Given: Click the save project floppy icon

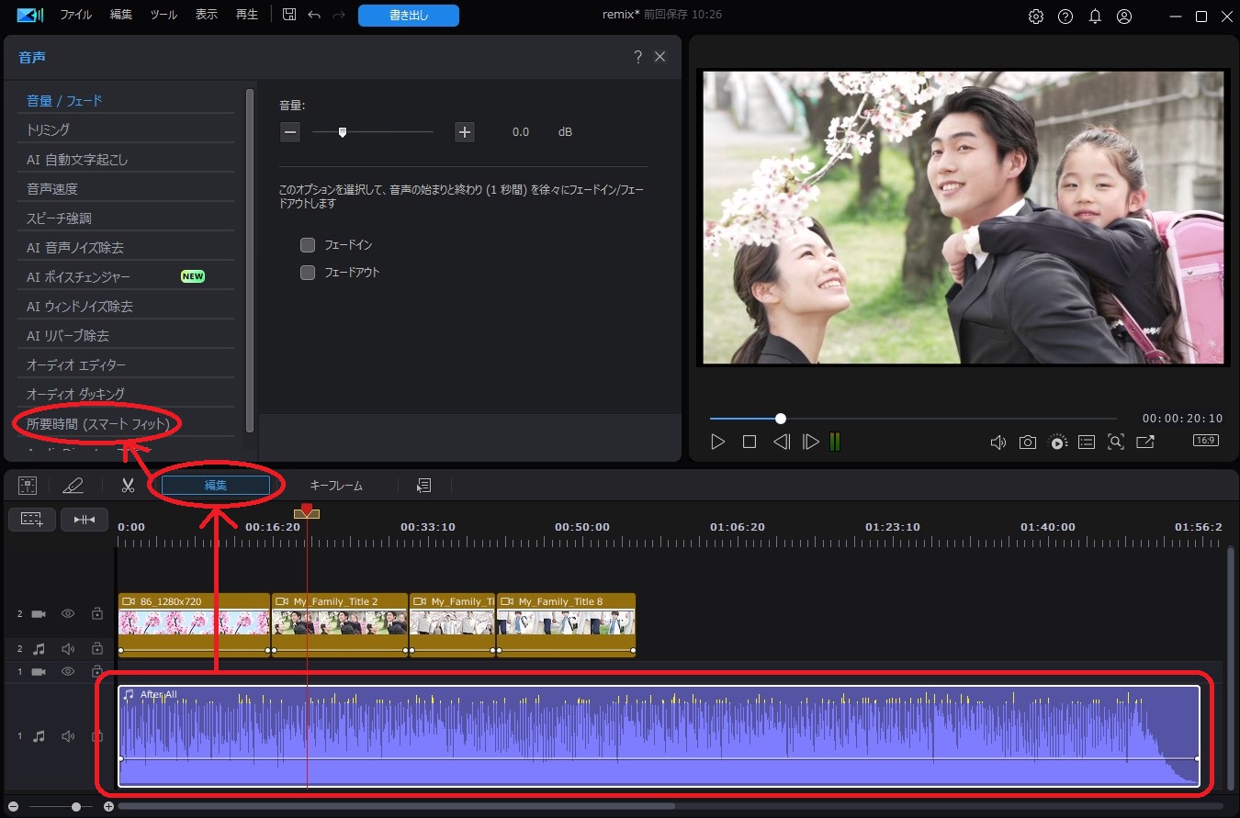Looking at the screenshot, I should (289, 16).
